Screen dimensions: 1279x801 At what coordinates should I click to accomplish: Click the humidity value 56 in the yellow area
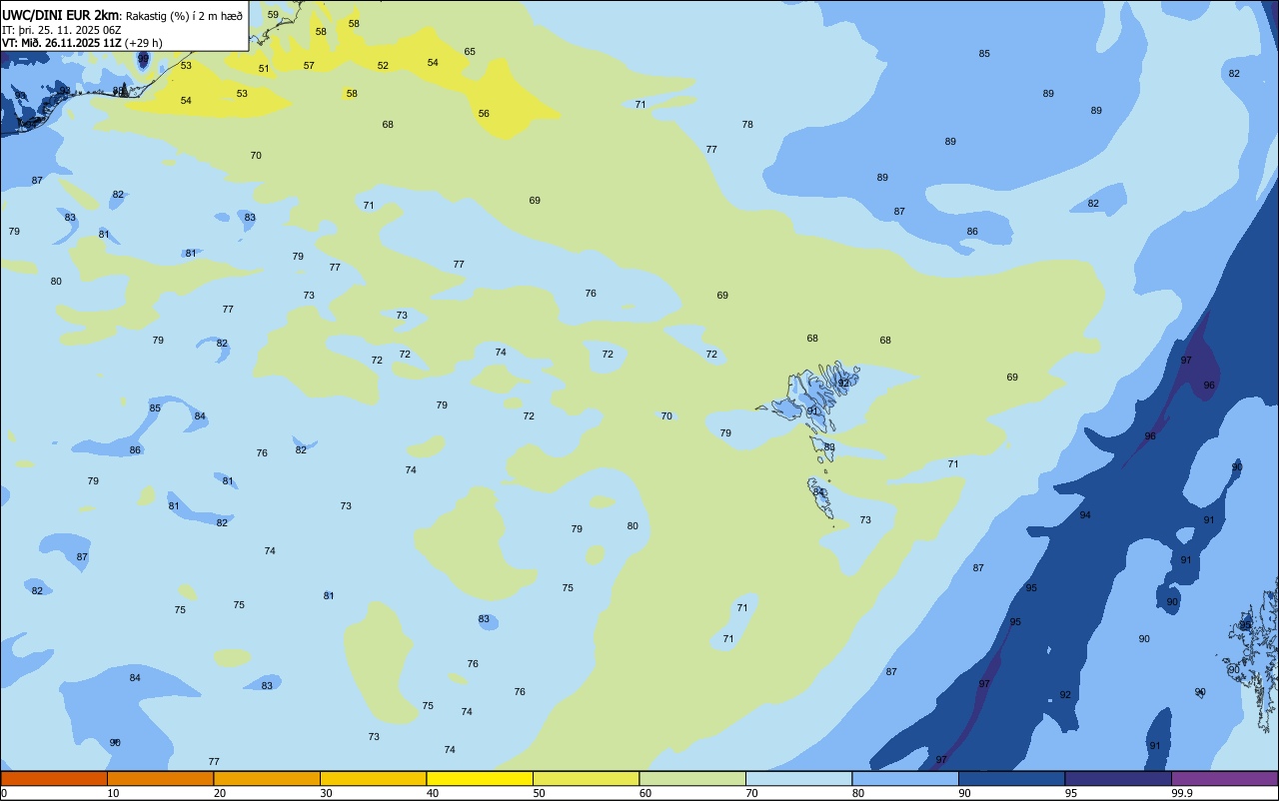484,114
